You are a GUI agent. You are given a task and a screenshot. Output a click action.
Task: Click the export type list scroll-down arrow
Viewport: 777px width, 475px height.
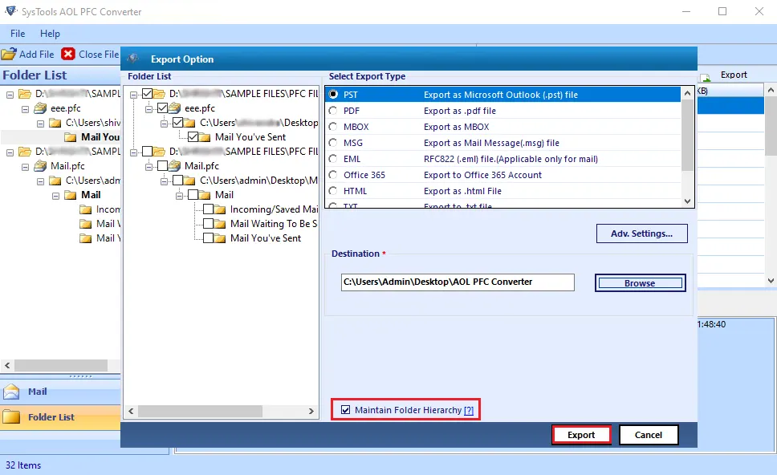[687, 201]
